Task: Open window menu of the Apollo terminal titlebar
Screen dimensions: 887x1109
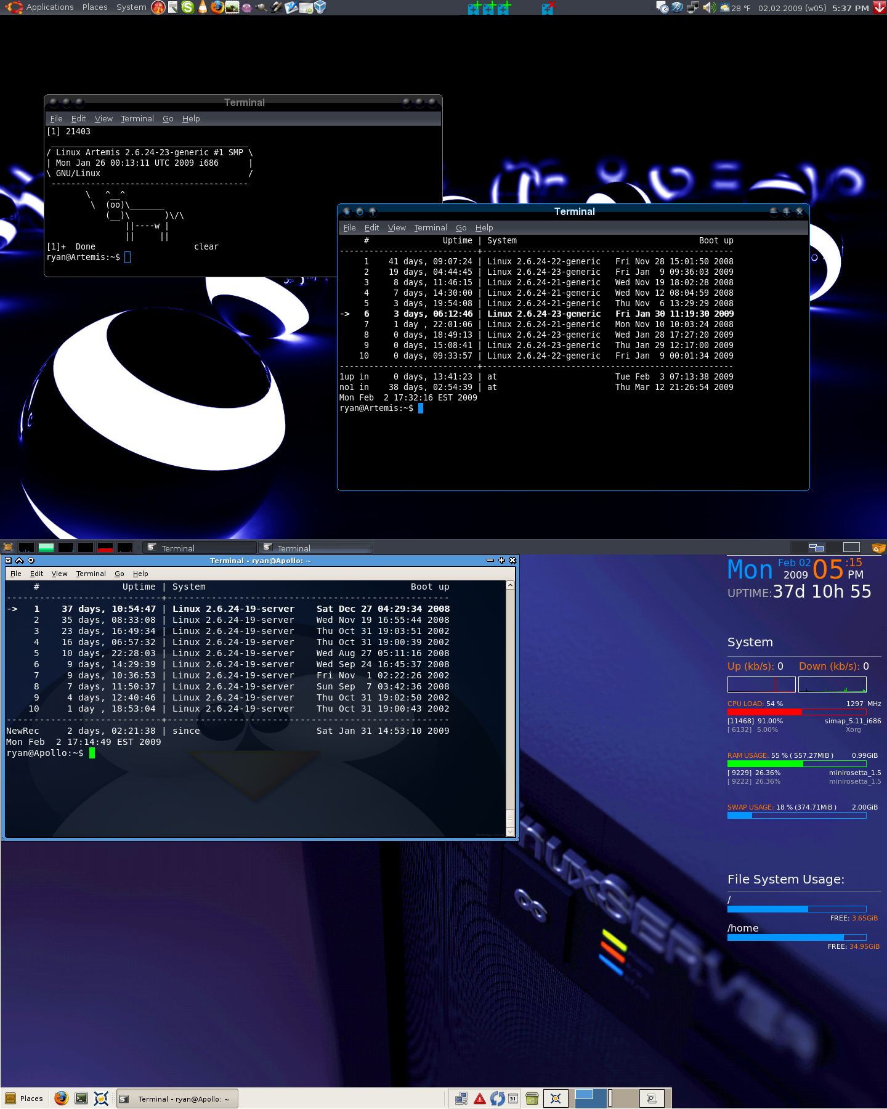Action: (8, 561)
